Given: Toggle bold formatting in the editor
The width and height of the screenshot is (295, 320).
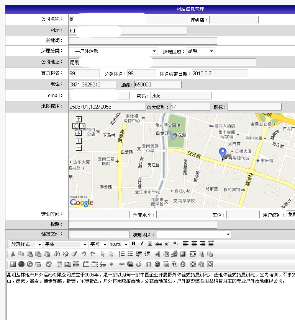Looking at the screenshot, I should (134, 244).
